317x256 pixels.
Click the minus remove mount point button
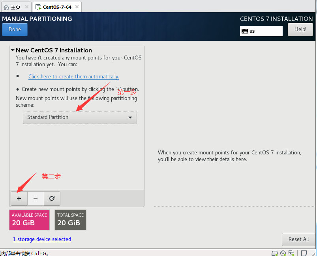(x=36, y=198)
